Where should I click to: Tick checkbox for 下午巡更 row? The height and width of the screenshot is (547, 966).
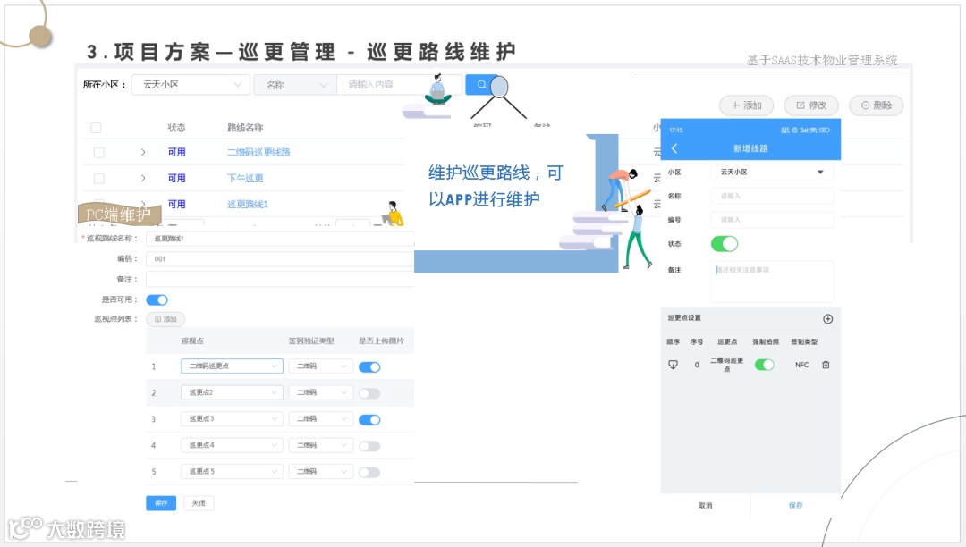tap(98, 179)
